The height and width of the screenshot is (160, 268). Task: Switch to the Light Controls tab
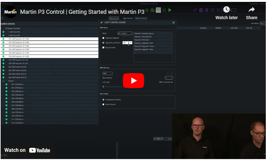click(128, 18)
